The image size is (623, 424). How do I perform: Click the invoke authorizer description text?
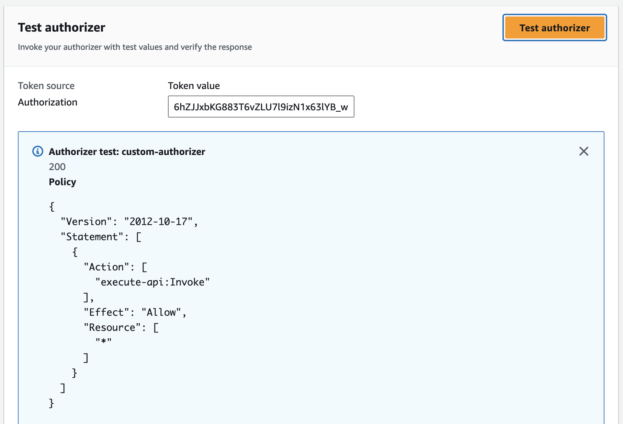[x=135, y=47]
